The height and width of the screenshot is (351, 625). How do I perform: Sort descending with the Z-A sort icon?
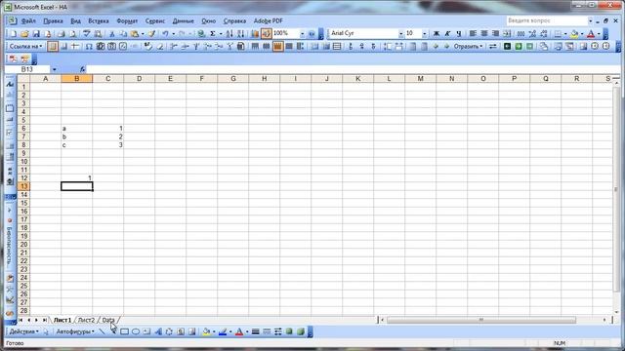[241, 34]
